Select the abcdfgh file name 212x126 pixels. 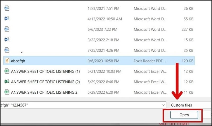click(x=18, y=61)
